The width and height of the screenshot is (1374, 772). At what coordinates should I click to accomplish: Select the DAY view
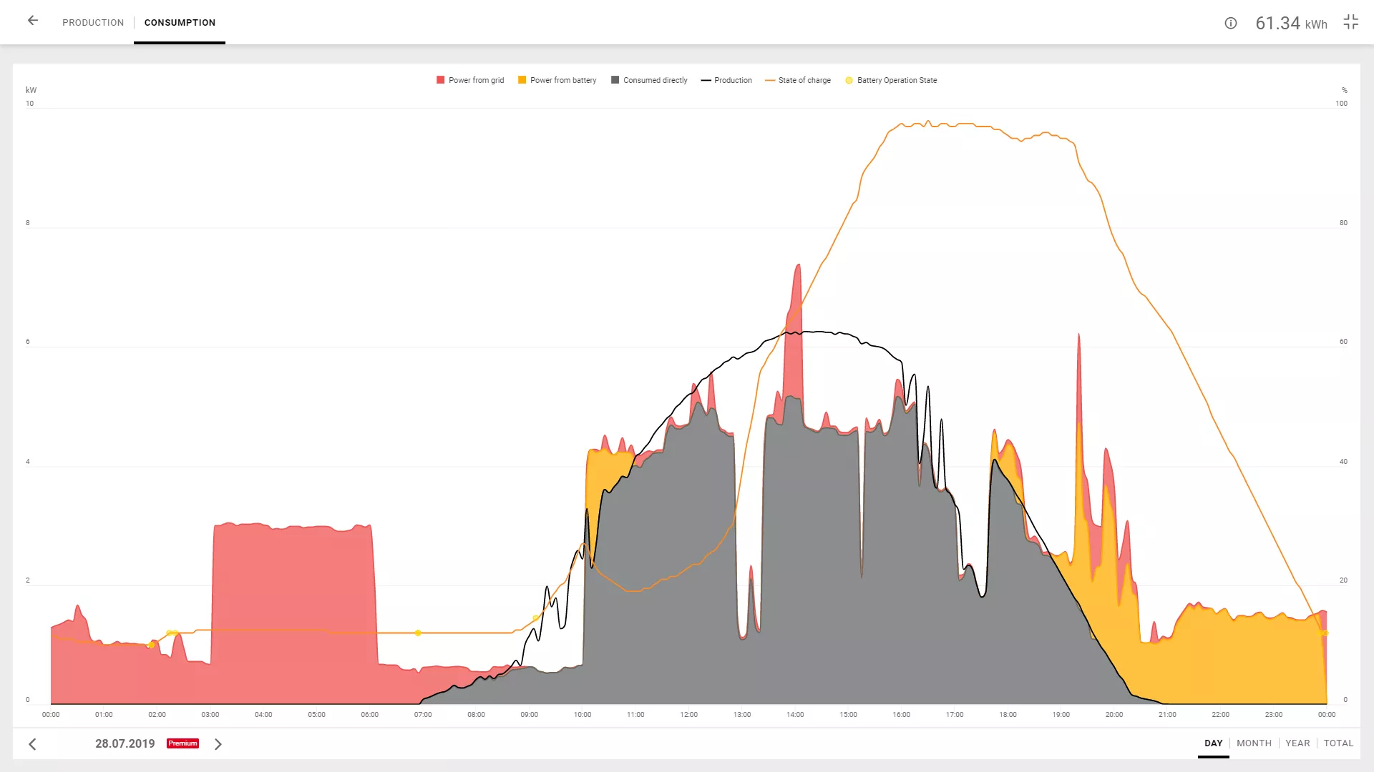click(x=1214, y=743)
